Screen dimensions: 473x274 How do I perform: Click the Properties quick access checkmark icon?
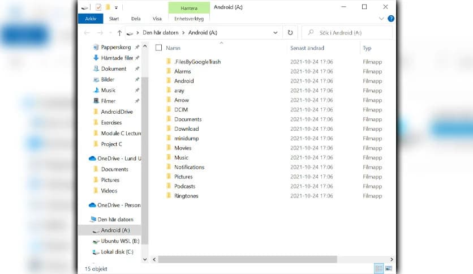98,7
